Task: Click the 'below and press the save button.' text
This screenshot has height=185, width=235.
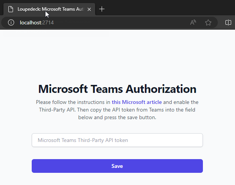Action: [x=117, y=117]
